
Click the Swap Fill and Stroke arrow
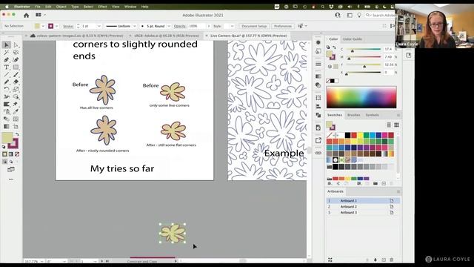coord(17,134)
